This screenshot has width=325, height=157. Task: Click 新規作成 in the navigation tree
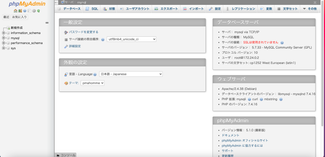tap(17, 28)
